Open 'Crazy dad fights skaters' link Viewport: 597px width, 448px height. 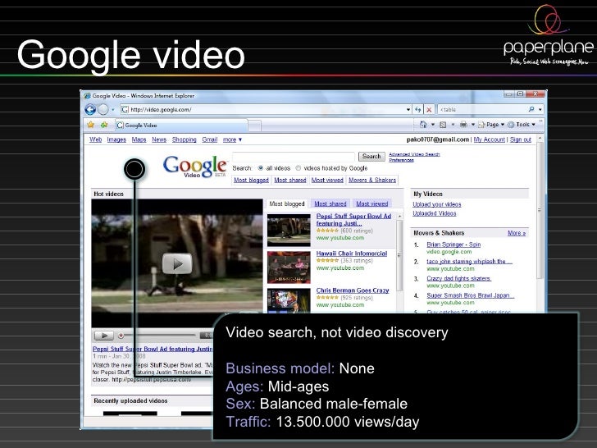[x=458, y=278]
